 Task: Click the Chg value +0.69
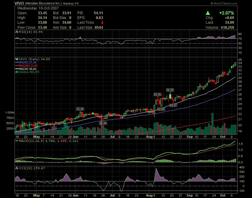point(229,18)
